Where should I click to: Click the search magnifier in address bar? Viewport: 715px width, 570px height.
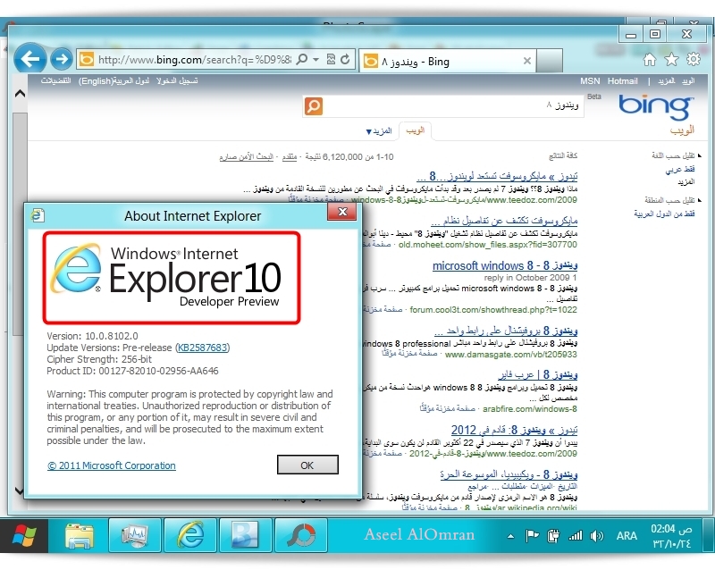coord(302,59)
